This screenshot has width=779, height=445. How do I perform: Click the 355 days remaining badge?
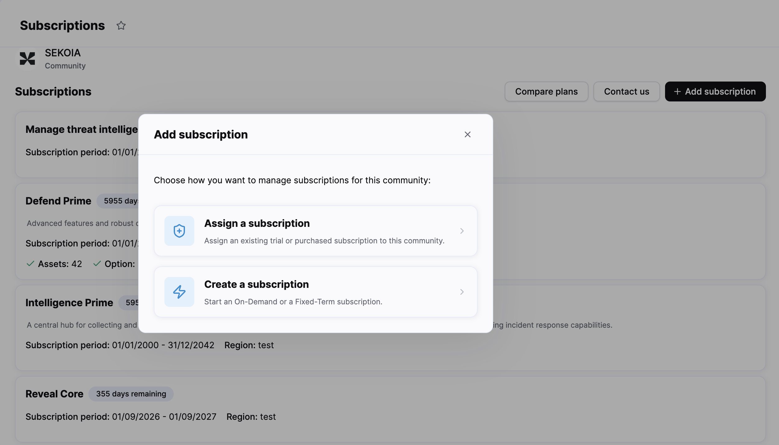[x=131, y=394]
